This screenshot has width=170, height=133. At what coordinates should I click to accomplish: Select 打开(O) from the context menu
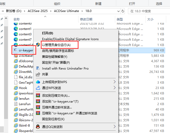47,33
